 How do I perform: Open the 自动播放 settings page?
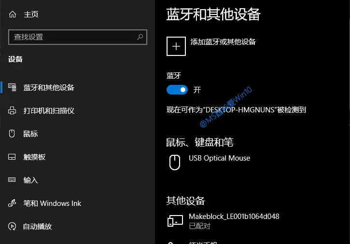[x=38, y=227]
